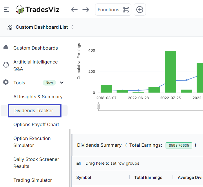This screenshot has width=203, height=187.
Task: Click the Drag here to set row groups area
Action: point(112,163)
